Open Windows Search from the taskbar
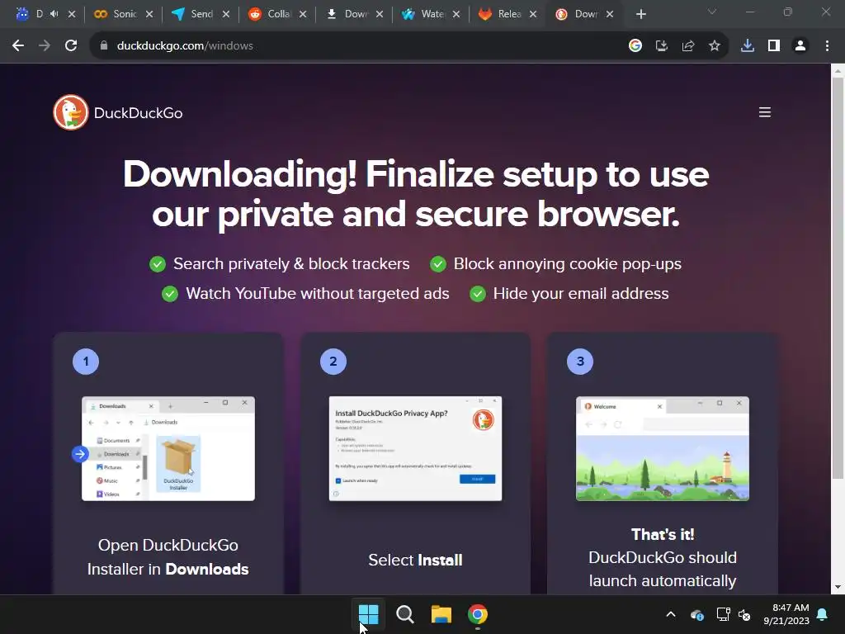This screenshot has height=634, width=845. pyautogui.click(x=404, y=614)
